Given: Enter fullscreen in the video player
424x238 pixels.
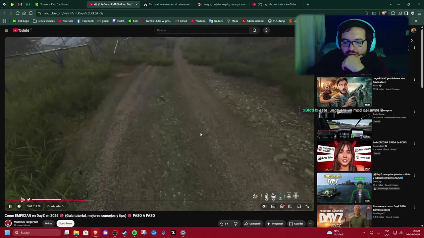Looking at the screenshot, I should click(x=307, y=206).
